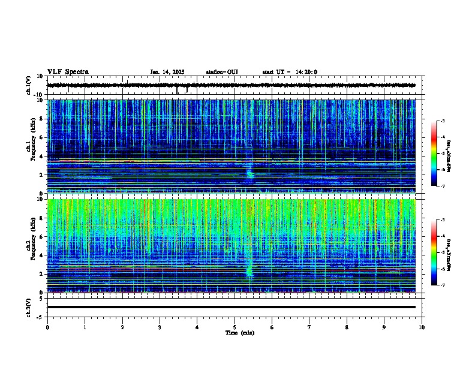Click the 2 kHz burst in ch.2 spectrogram
The height and width of the screenshot is (367, 475).
point(249,270)
